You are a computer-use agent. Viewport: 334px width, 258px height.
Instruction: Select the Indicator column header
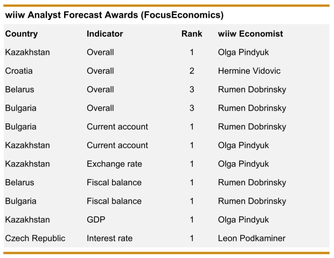point(105,33)
